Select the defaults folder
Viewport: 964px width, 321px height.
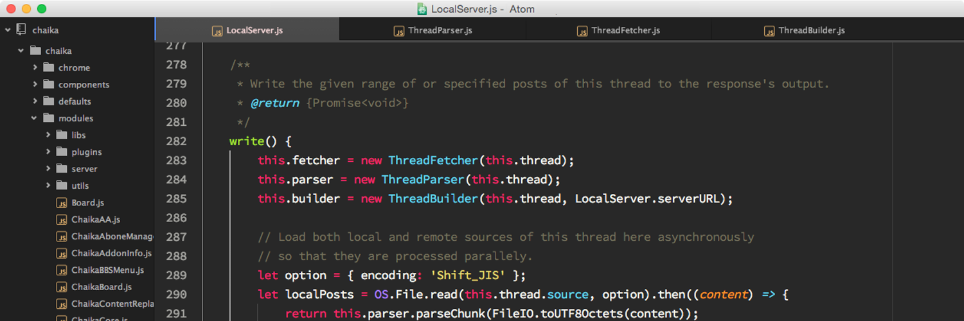coord(75,101)
